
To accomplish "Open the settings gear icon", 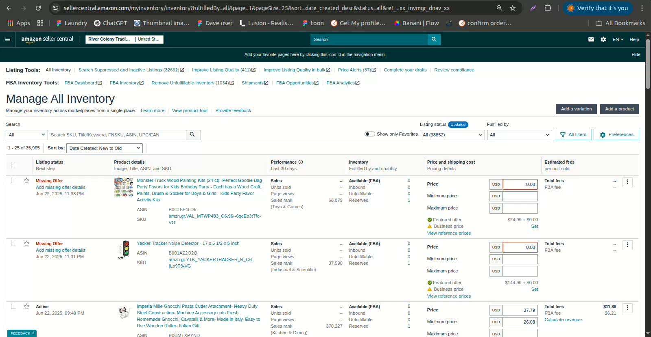I will [603, 39].
